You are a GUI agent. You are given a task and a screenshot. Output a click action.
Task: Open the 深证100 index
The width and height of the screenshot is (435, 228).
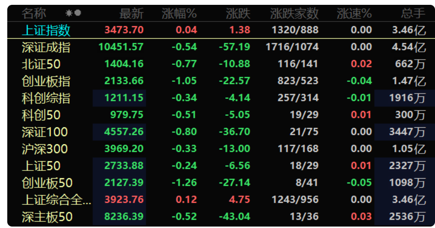(221, 132)
